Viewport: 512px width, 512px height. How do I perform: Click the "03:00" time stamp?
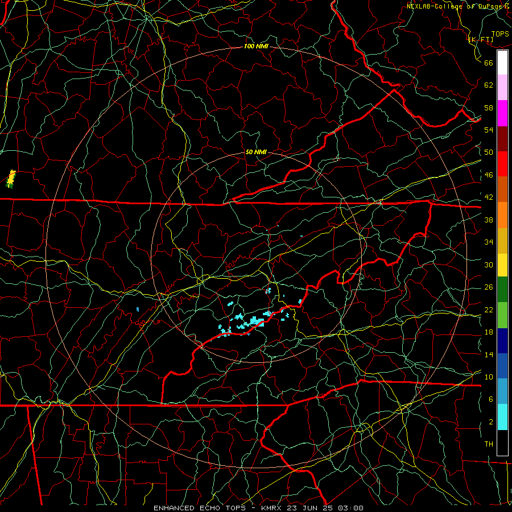[x=350, y=508]
